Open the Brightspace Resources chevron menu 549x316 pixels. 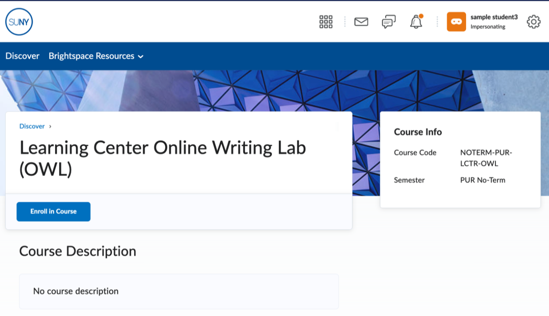point(140,57)
